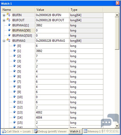Click the Call Stack + Locals tab icon
121x135 pixels.
[x=4, y=131]
